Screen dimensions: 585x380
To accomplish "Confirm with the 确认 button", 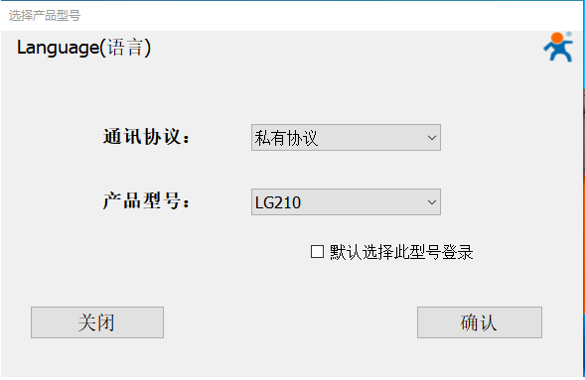I will click(480, 322).
